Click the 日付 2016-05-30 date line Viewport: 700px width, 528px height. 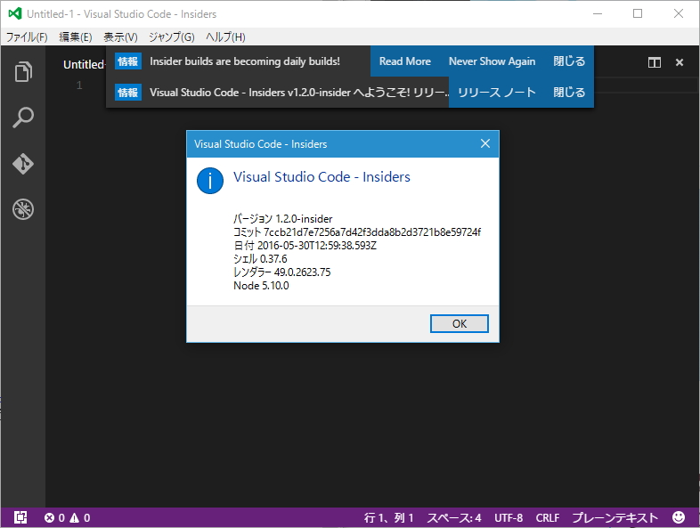[305, 246]
